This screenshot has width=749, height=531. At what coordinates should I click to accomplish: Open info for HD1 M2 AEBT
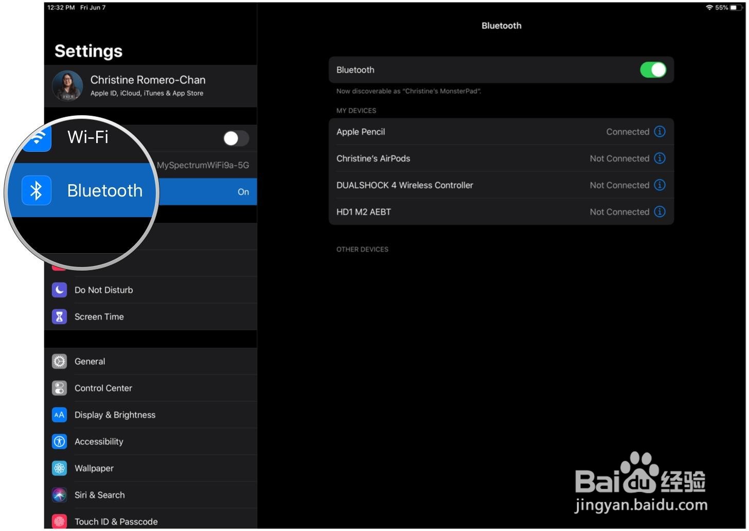coord(659,212)
